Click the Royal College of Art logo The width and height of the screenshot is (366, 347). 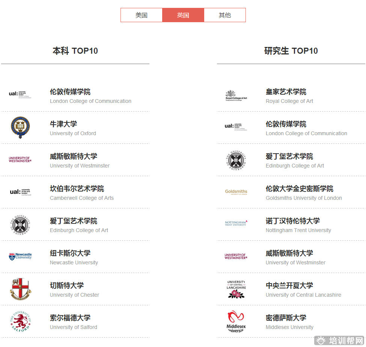point(236,95)
